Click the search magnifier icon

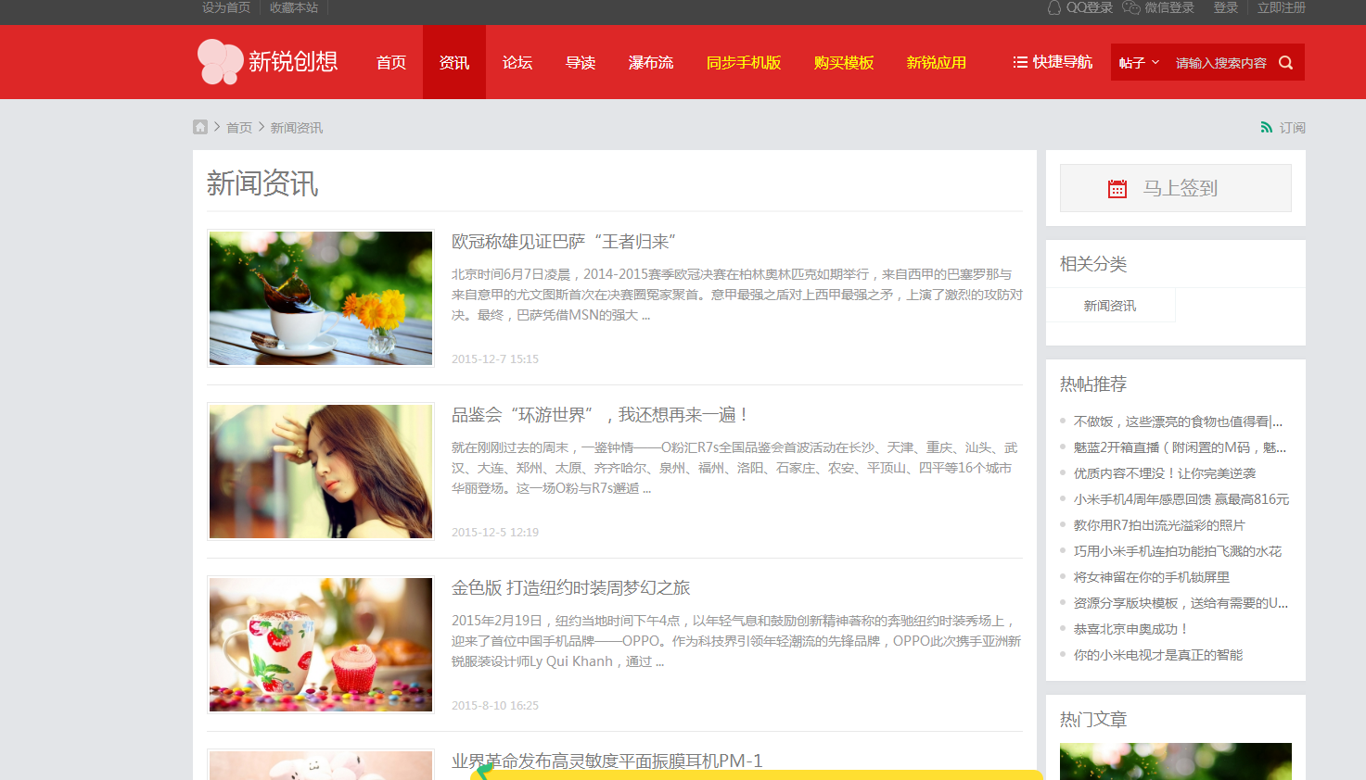(1285, 63)
